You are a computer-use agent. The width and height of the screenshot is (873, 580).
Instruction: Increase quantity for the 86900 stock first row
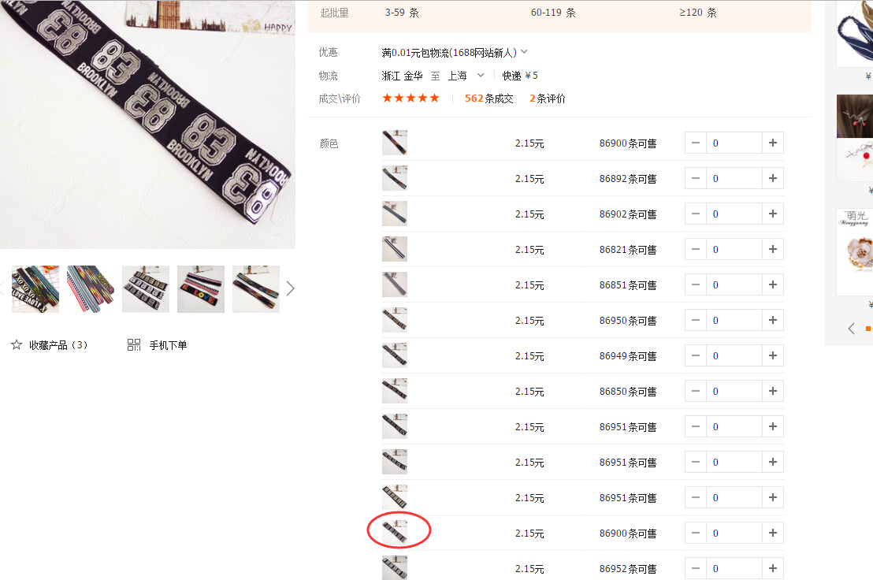(x=773, y=143)
